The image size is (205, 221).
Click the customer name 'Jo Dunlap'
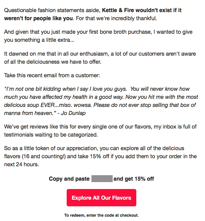73,113
